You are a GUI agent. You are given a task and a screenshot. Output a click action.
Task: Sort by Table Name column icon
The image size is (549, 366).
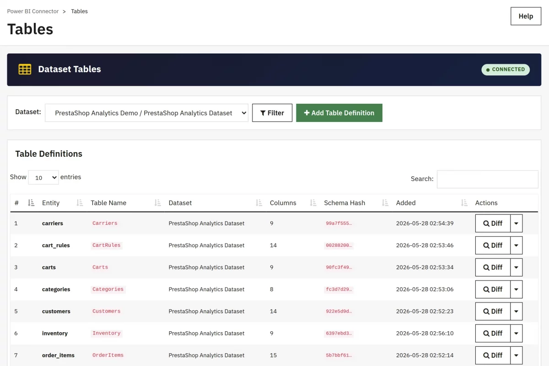pos(158,203)
